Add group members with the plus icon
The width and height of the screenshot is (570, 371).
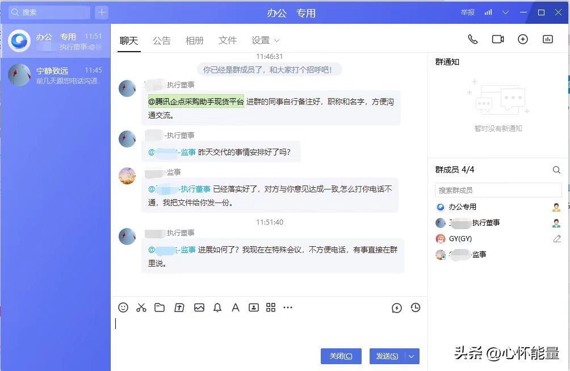click(x=522, y=39)
